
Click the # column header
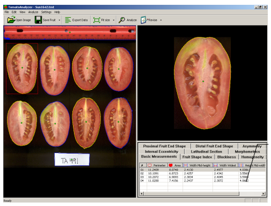coord(143,165)
